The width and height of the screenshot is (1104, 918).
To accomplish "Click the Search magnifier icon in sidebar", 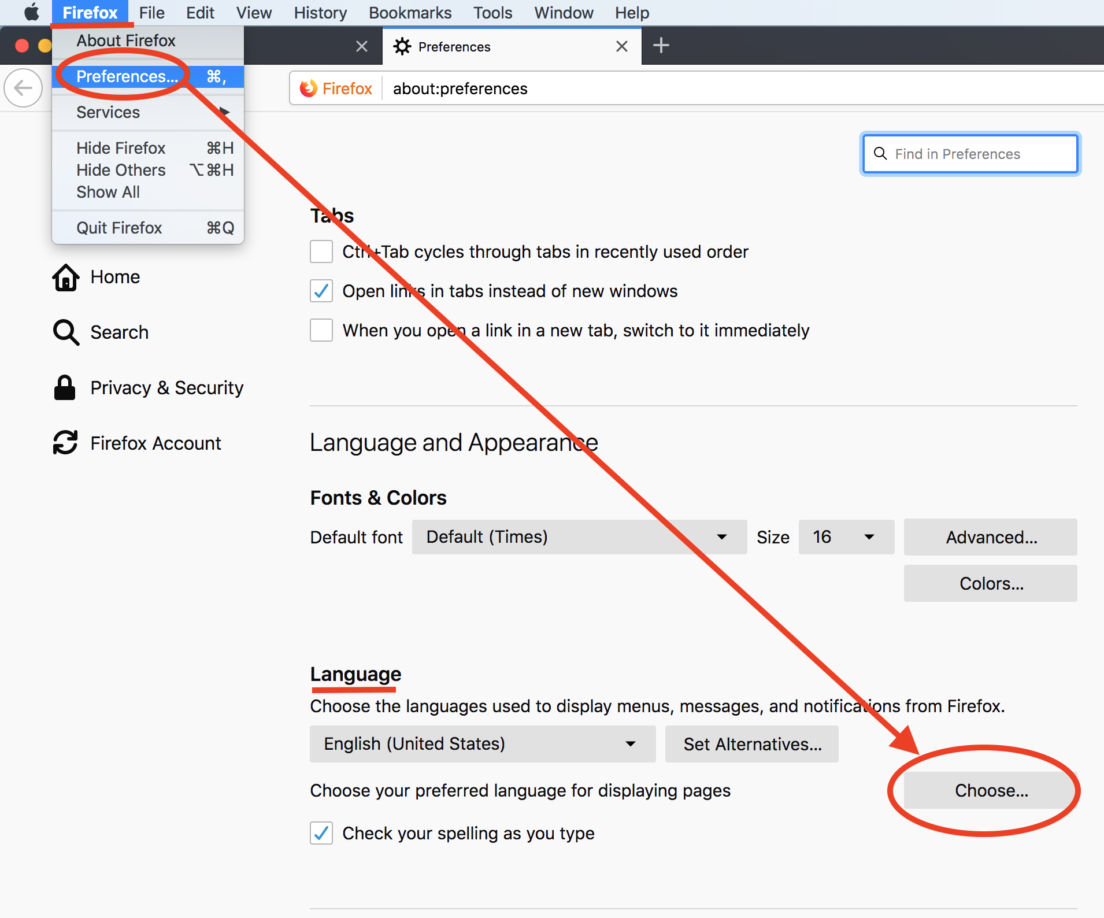I will 66,332.
